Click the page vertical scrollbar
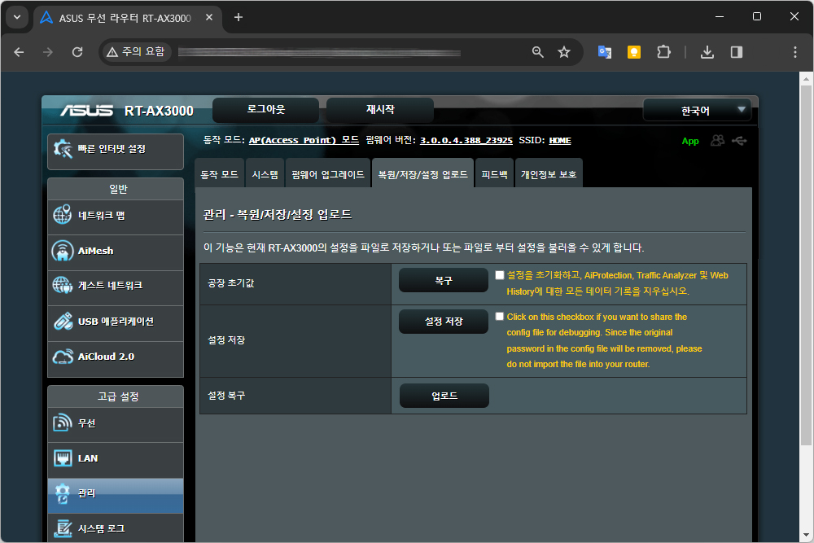Image resolution: width=814 pixels, height=543 pixels. (806, 265)
